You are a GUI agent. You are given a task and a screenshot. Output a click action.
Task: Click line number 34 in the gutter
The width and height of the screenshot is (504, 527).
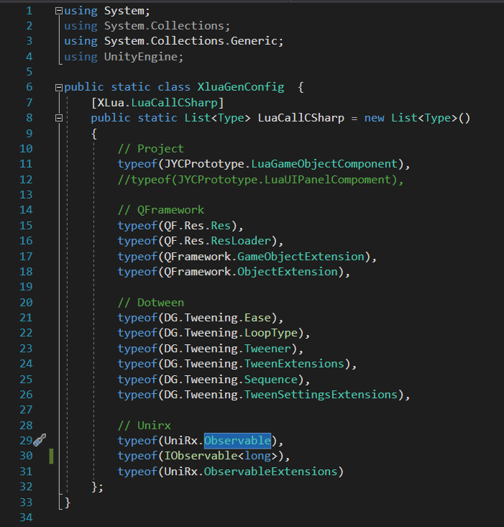(x=26, y=518)
